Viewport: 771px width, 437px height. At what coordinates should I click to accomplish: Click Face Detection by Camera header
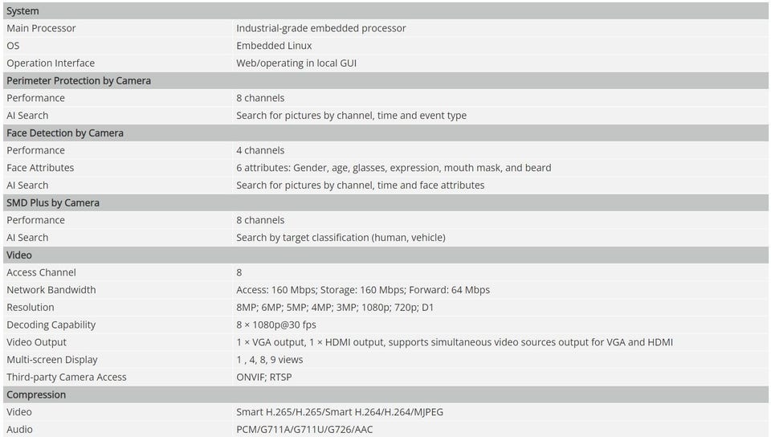[385, 133]
